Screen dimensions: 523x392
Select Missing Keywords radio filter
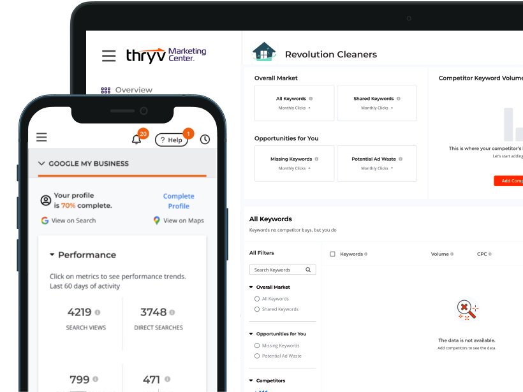point(257,345)
